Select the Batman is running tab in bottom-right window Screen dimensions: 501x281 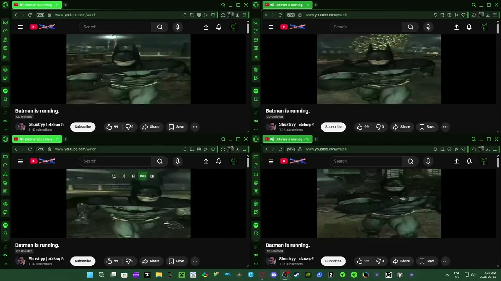pyautogui.click(x=287, y=139)
